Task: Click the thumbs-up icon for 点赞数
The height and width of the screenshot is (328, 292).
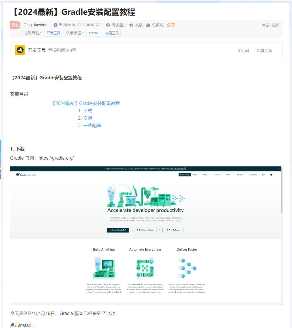Action: coord(148,25)
